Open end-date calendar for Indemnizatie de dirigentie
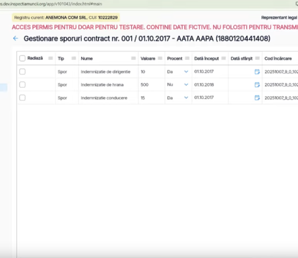 (x=257, y=71)
